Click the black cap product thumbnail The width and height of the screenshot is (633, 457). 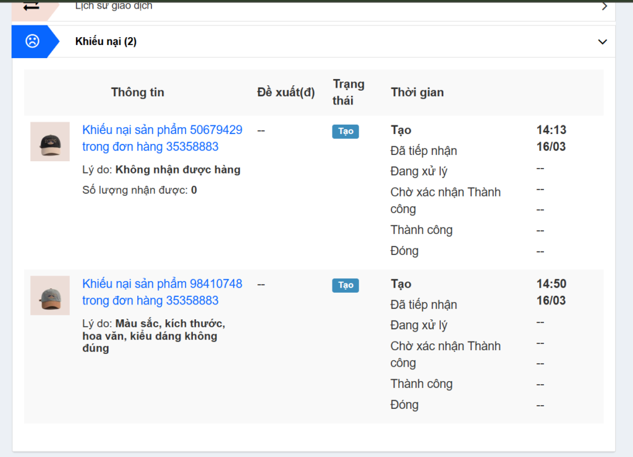click(50, 141)
